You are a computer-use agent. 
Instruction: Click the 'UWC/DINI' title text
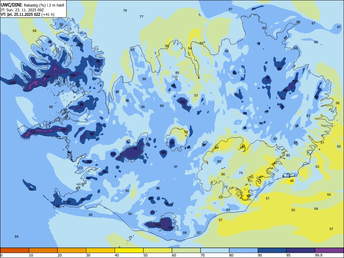pyautogui.click(x=11, y=5)
